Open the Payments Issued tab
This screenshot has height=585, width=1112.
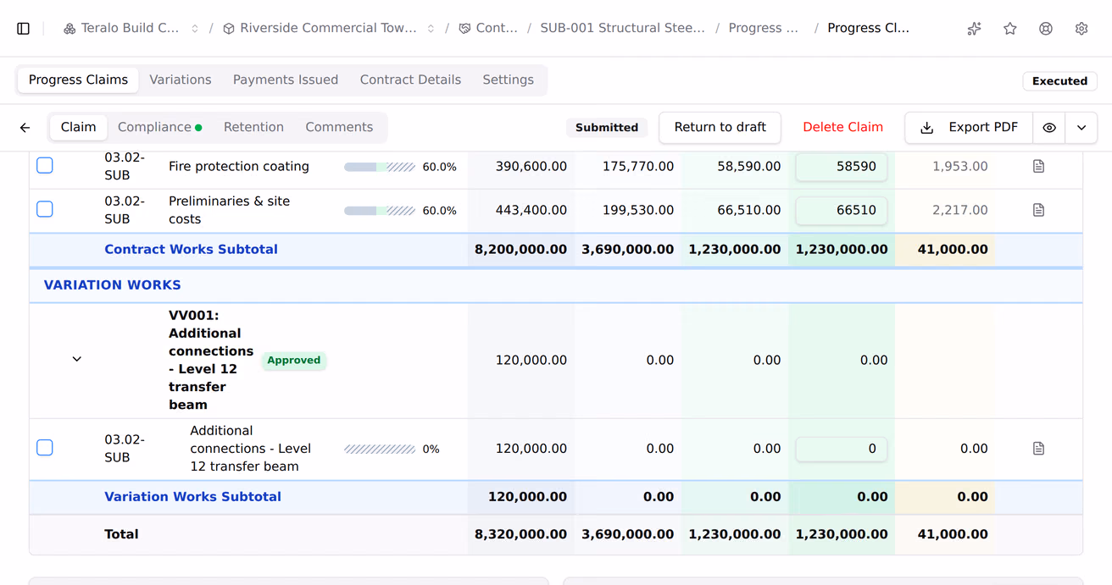(x=286, y=80)
